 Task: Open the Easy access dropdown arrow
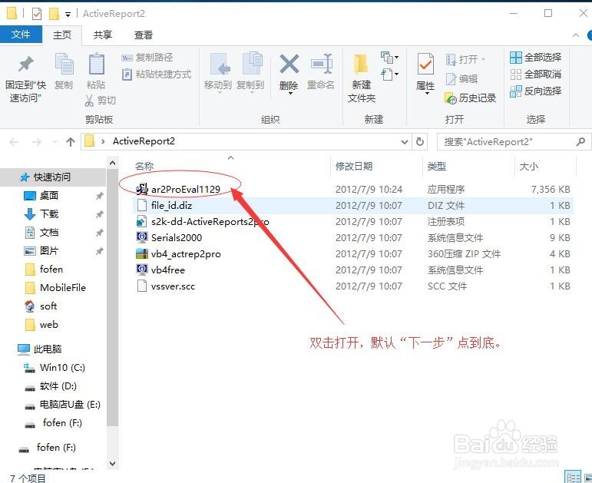click(x=396, y=74)
